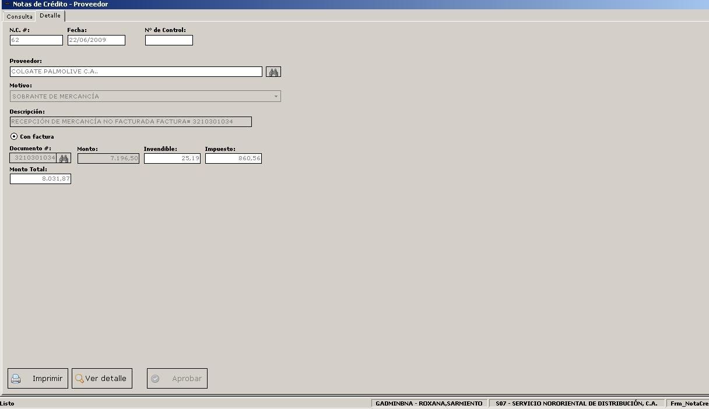The width and height of the screenshot is (709, 409).
Task: Click the Invendible amount field
Action: [172, 158]
